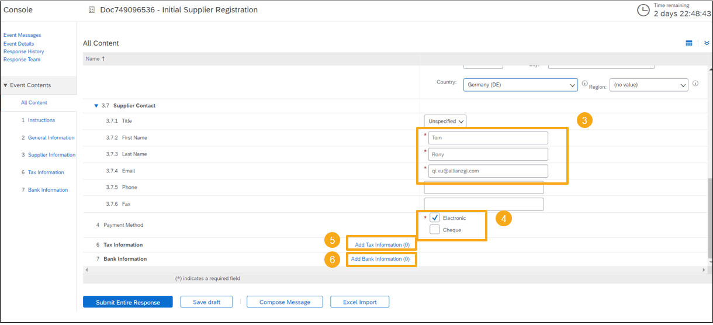Click the empty Fax input field
This screenshot has width=713, height=325.
click(484, 204)
